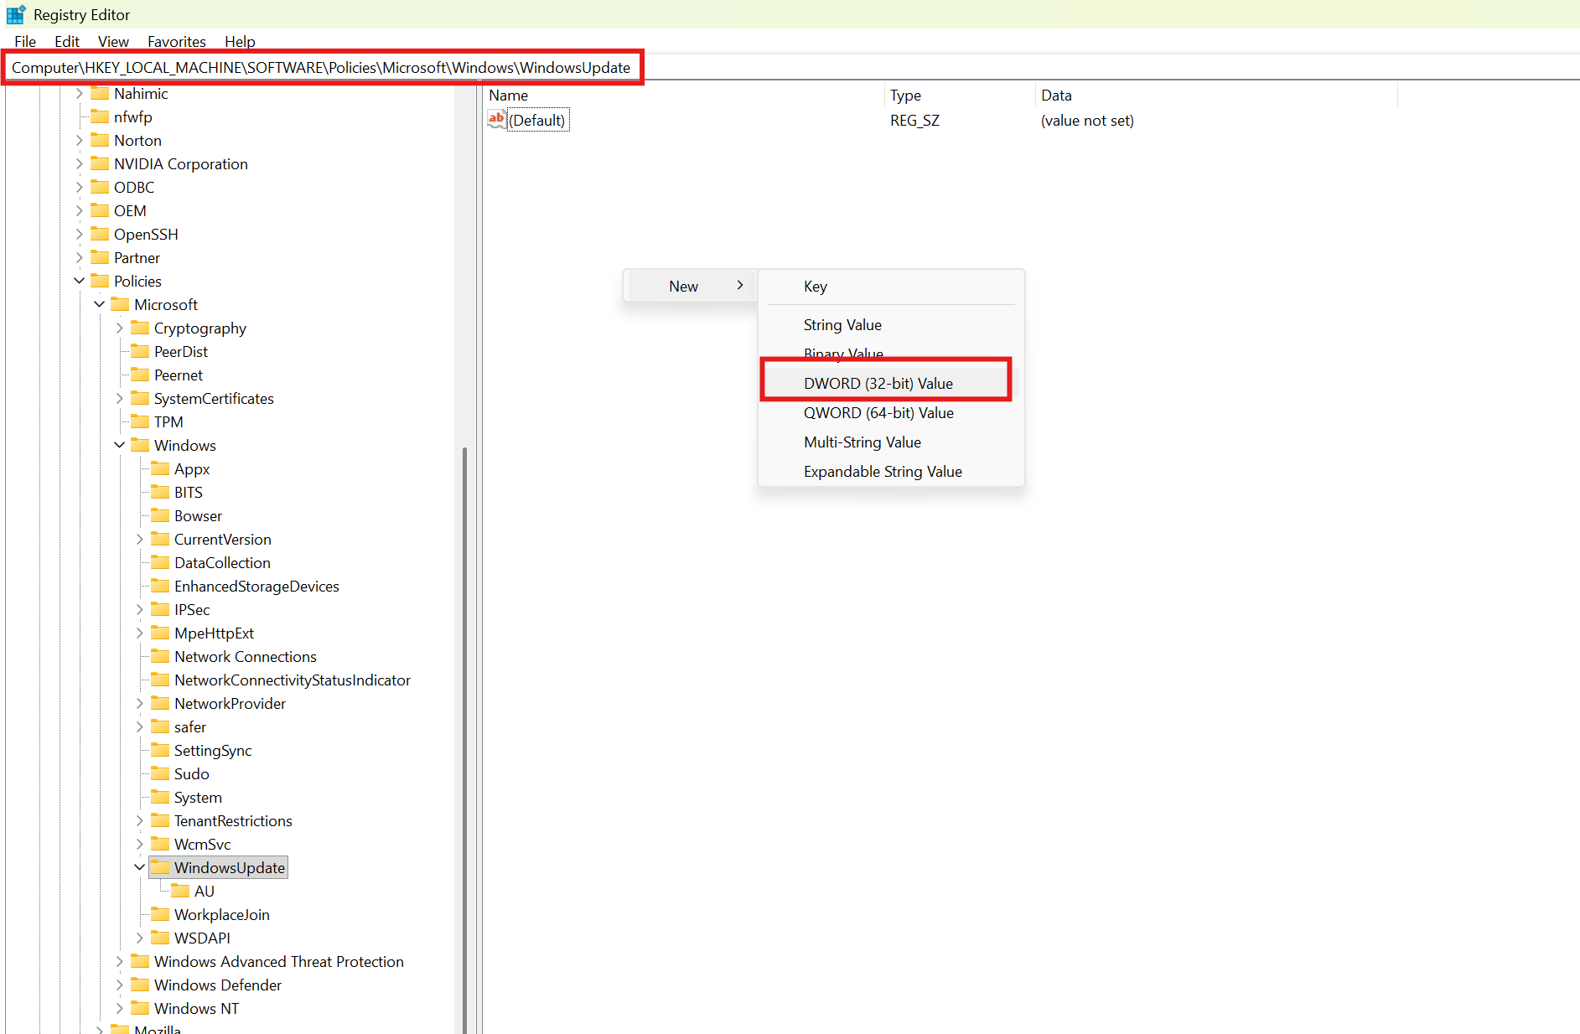Expand the TenantRestrictions key
1580x1034 pixels.
tap(139, 820)
